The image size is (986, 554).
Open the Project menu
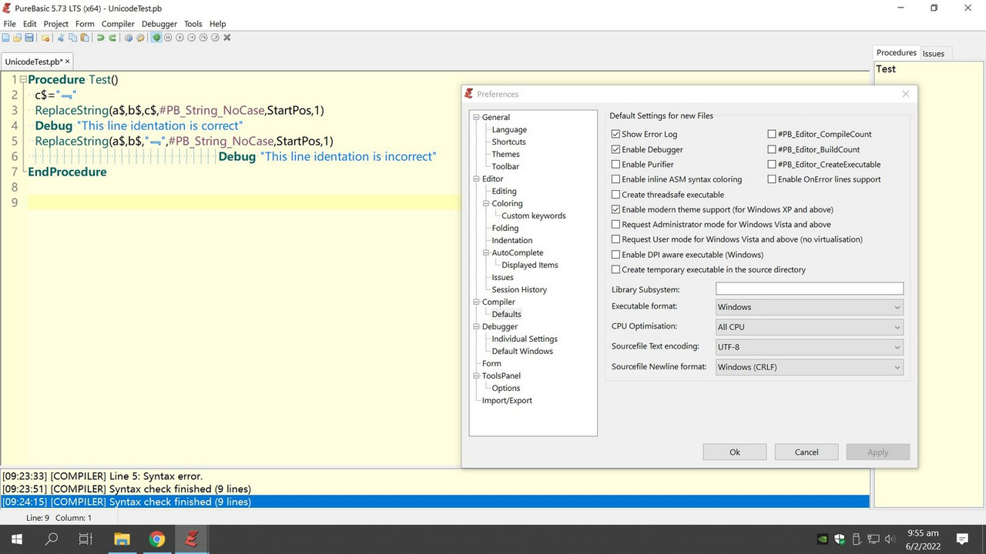(55, 24)
